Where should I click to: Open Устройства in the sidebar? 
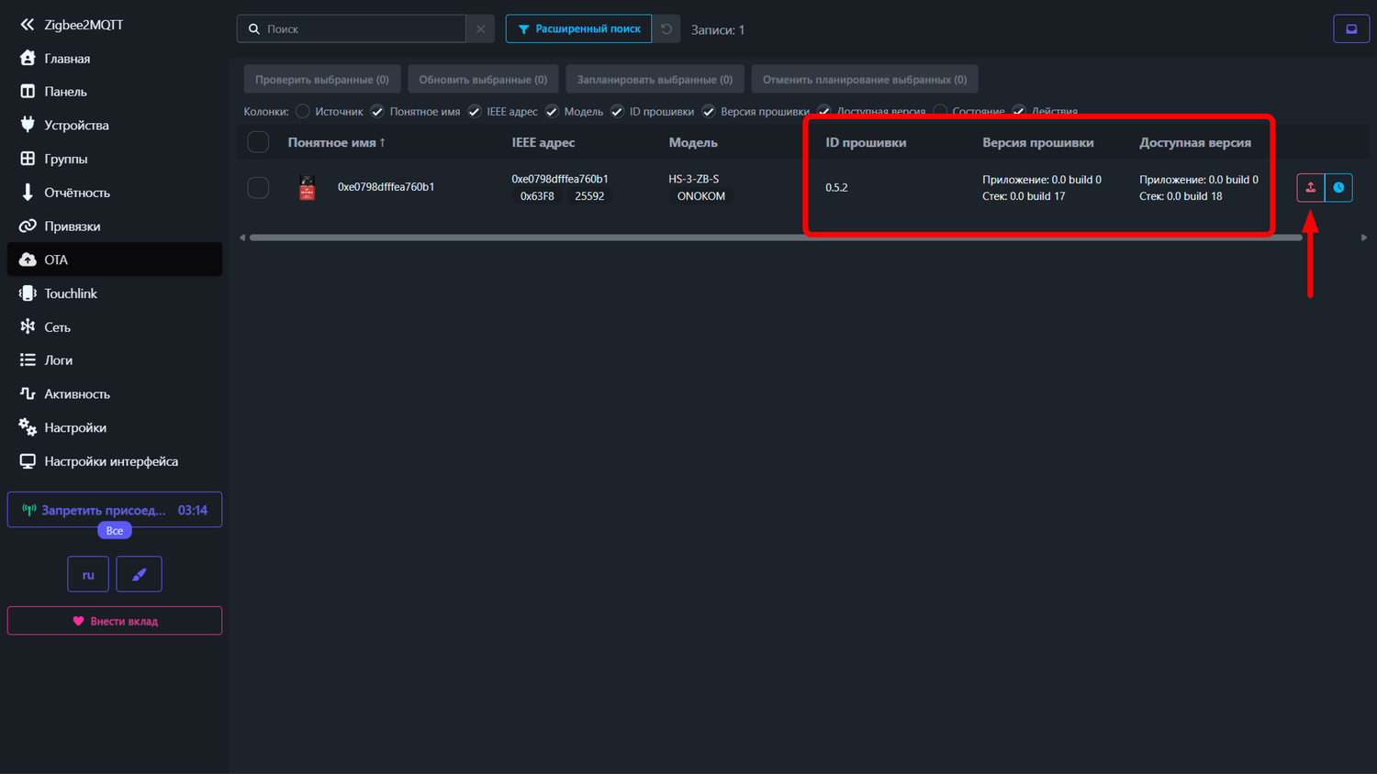pyautogui.click(x=76, y=126)
